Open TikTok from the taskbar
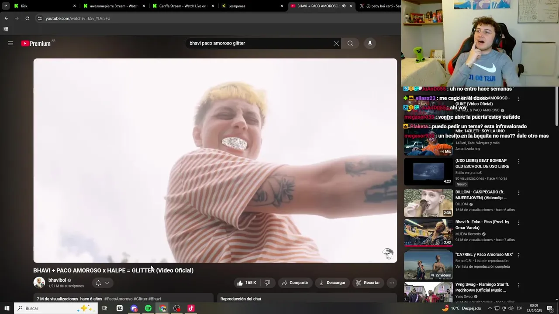Screen dimensions: 559x314 191,308
